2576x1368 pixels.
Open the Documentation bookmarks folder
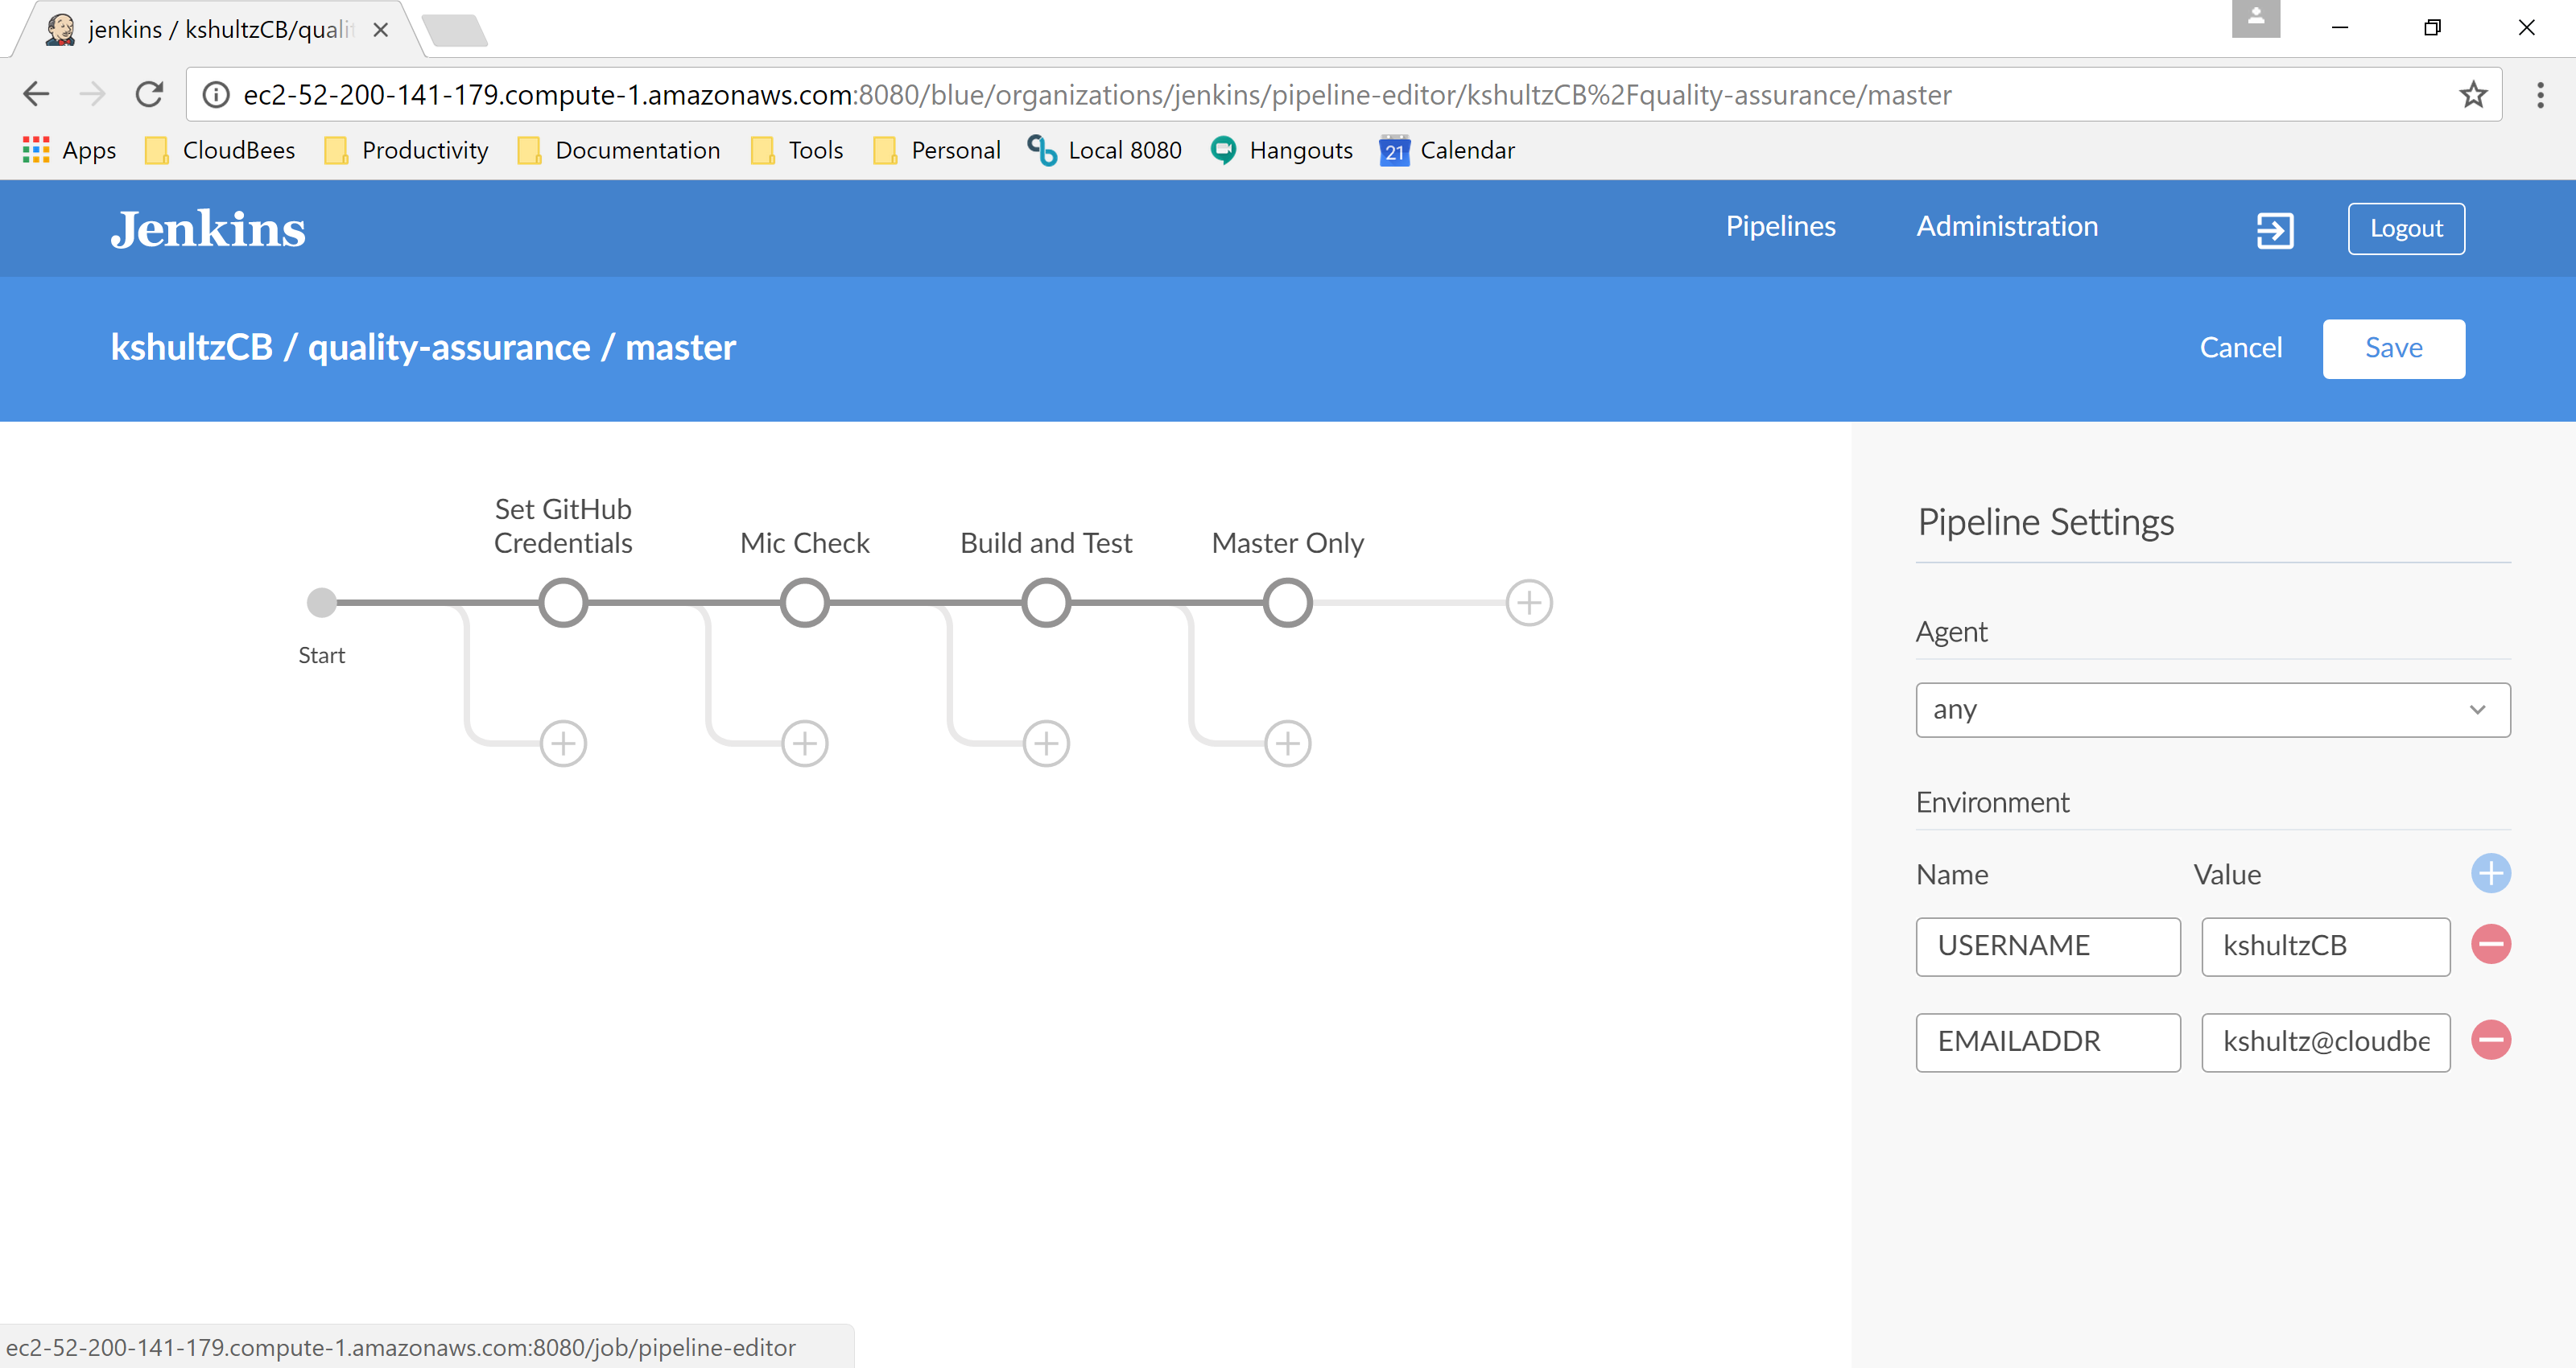(620, 150)
